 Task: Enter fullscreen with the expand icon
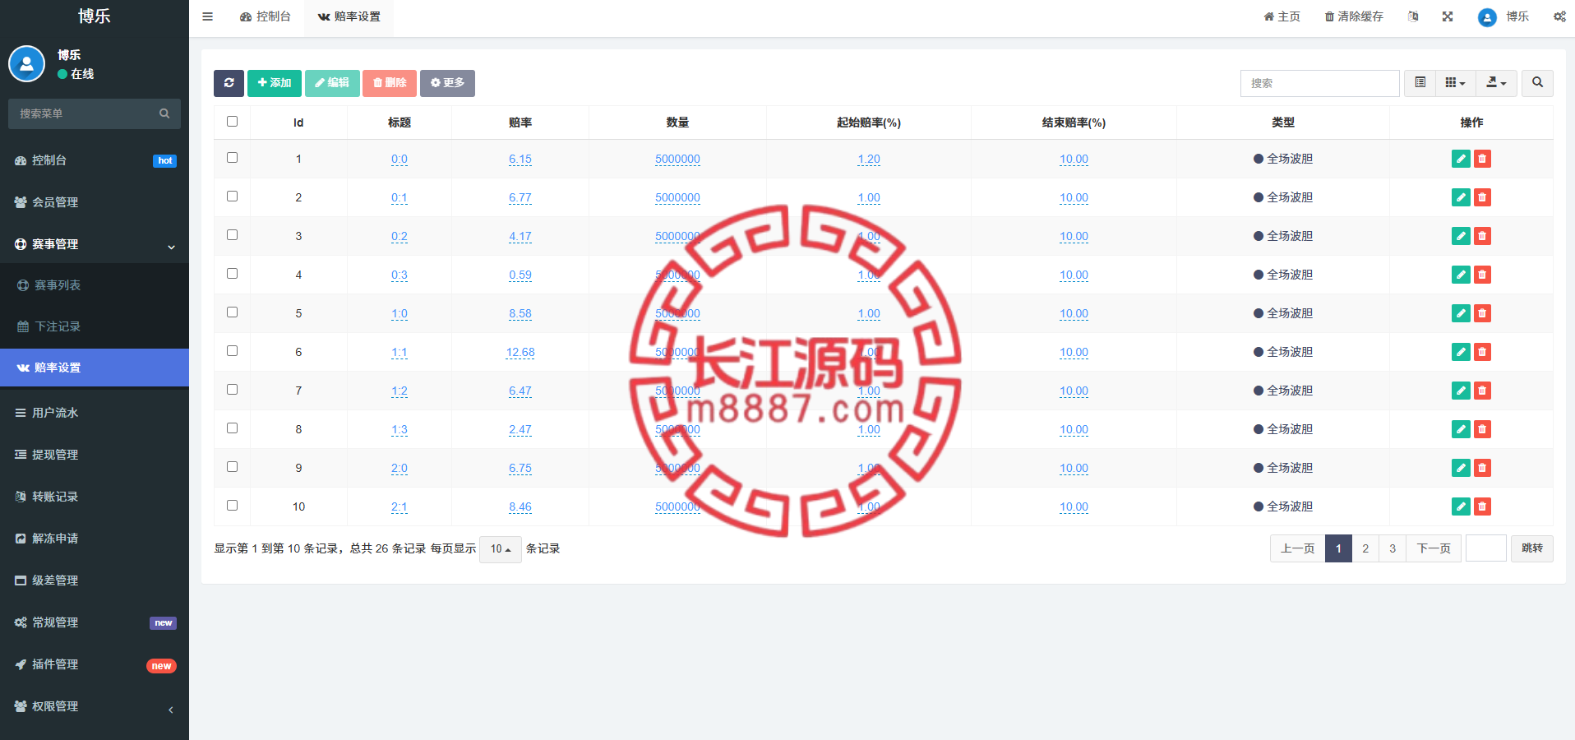1448,16
